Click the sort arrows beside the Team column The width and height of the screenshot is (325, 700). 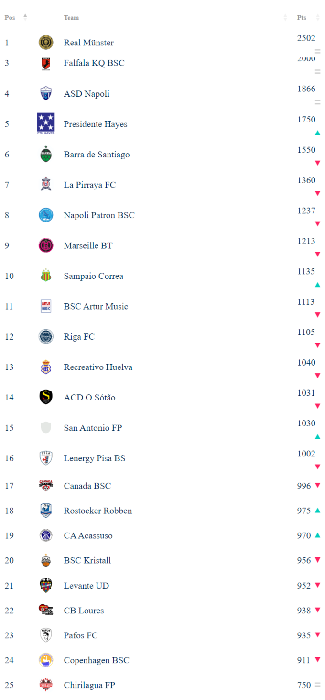[x=285, y=18]
